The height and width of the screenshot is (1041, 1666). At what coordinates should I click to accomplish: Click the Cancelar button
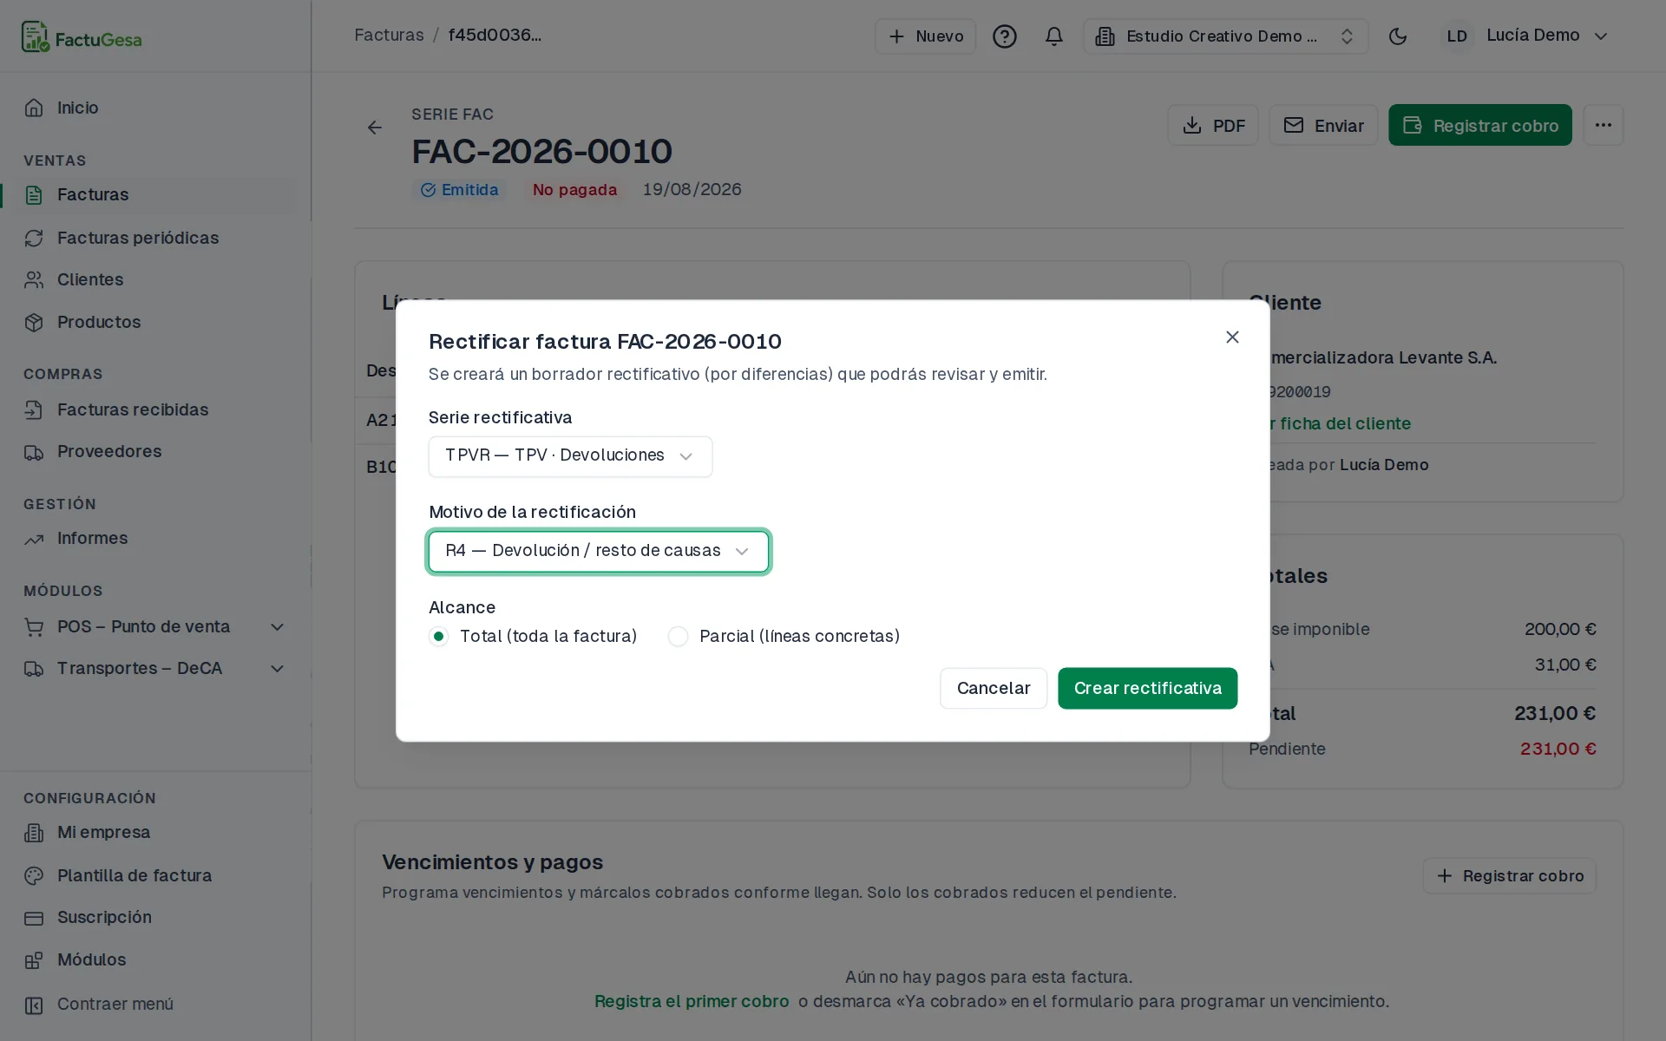[x=994, y=688]
